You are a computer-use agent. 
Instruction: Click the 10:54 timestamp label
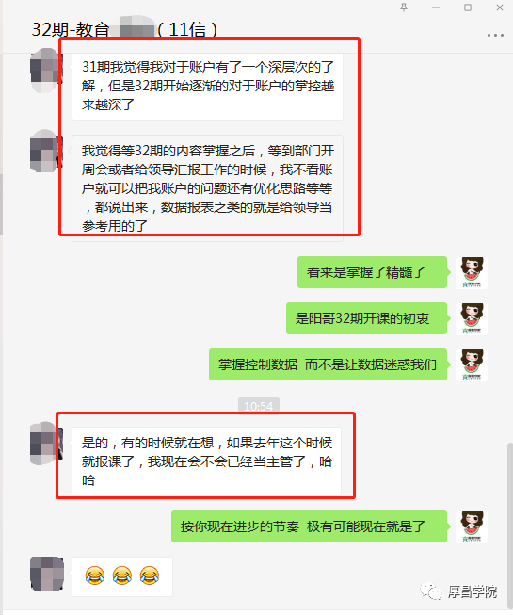point(259,406)
